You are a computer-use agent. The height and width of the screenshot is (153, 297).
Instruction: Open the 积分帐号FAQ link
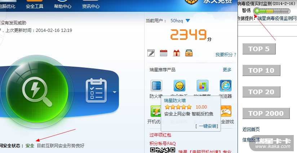163,144
